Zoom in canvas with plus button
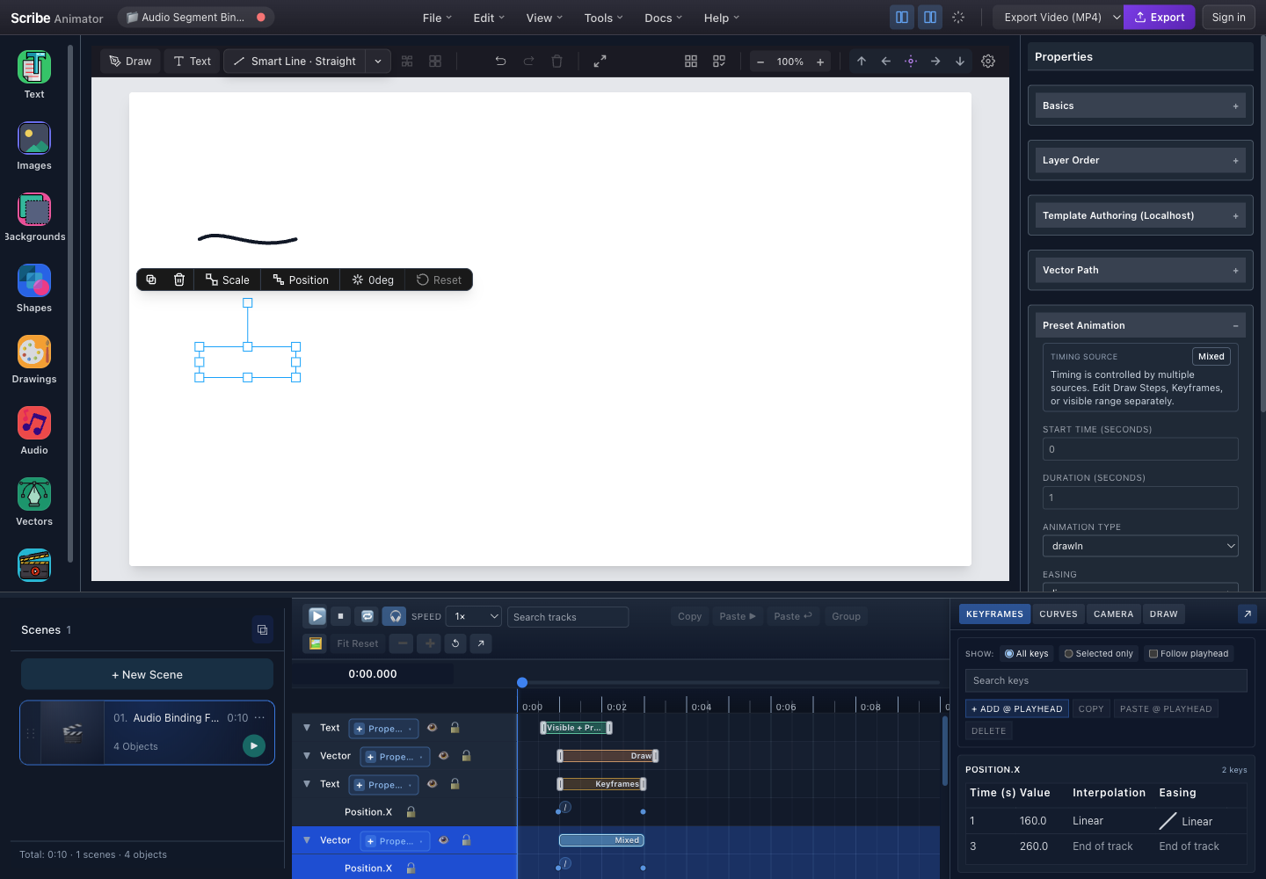 pos(820,62)
